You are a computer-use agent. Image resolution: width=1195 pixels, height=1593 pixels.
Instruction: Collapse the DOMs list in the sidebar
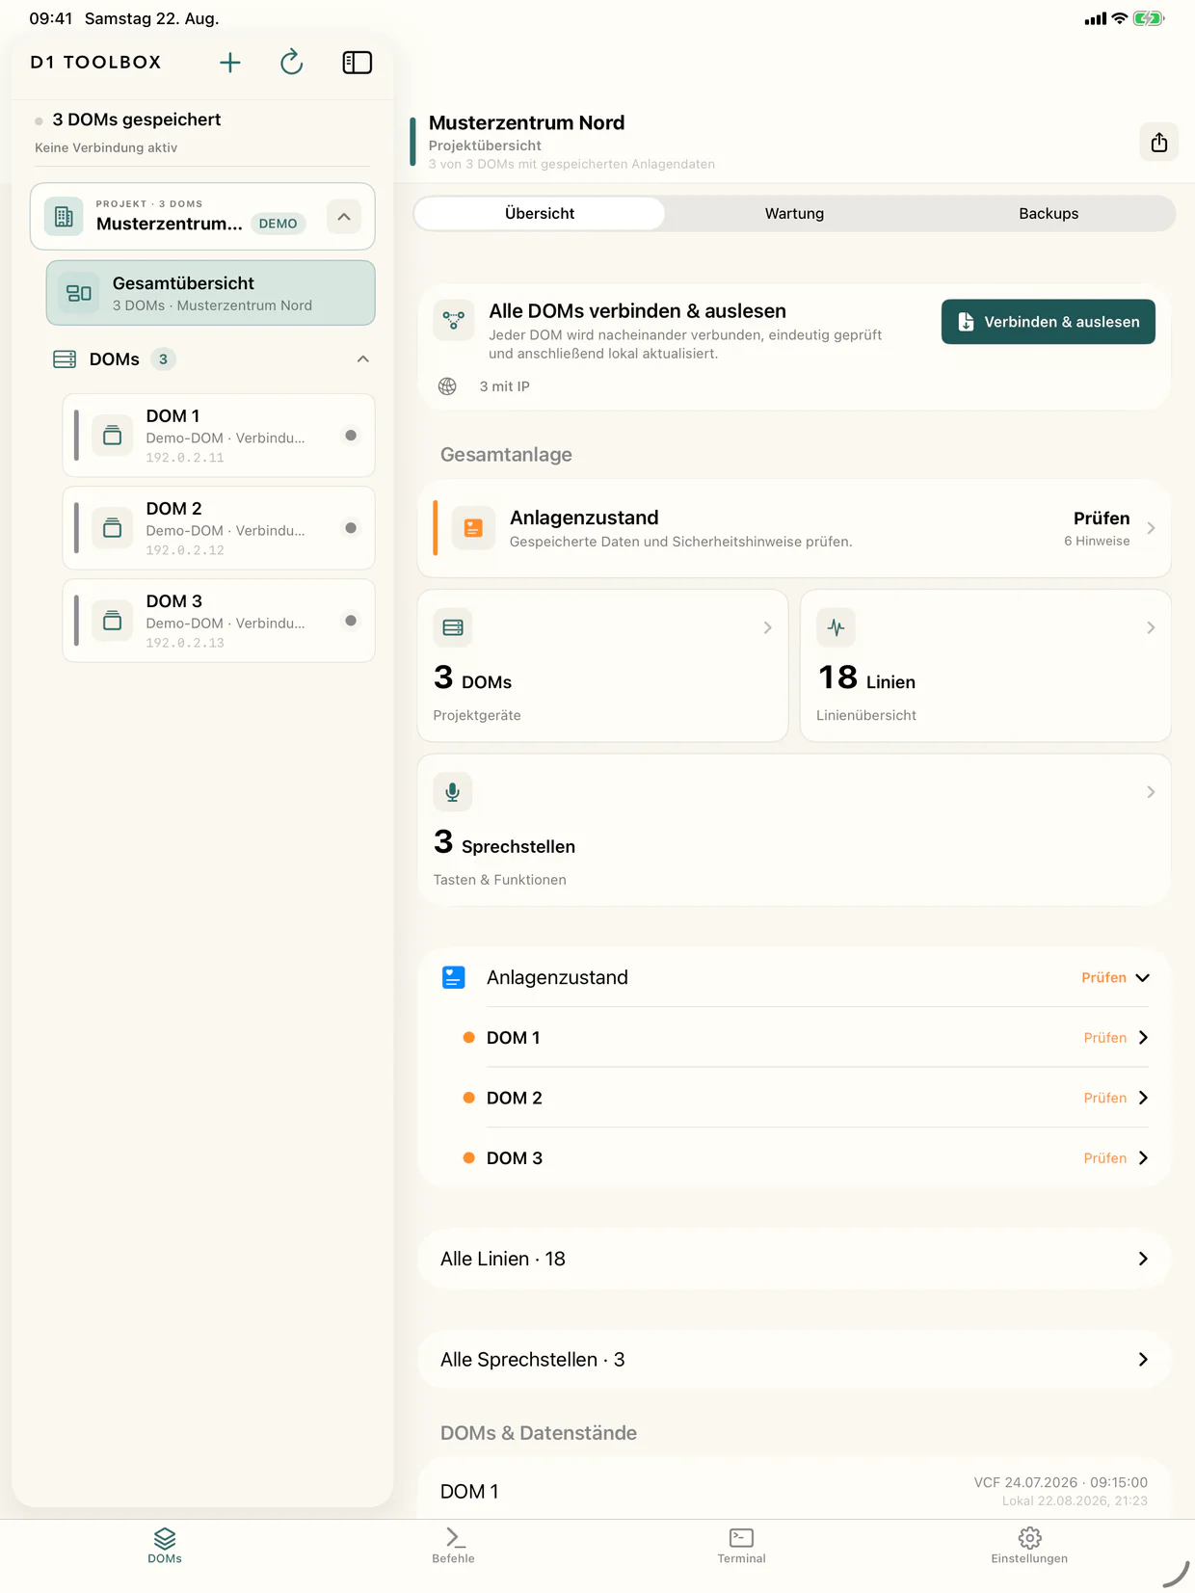[x=363, y=359]
